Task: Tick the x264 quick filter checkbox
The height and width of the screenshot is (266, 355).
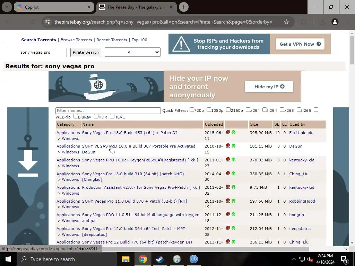Action: pyautogui.click(x=248, y=110)
